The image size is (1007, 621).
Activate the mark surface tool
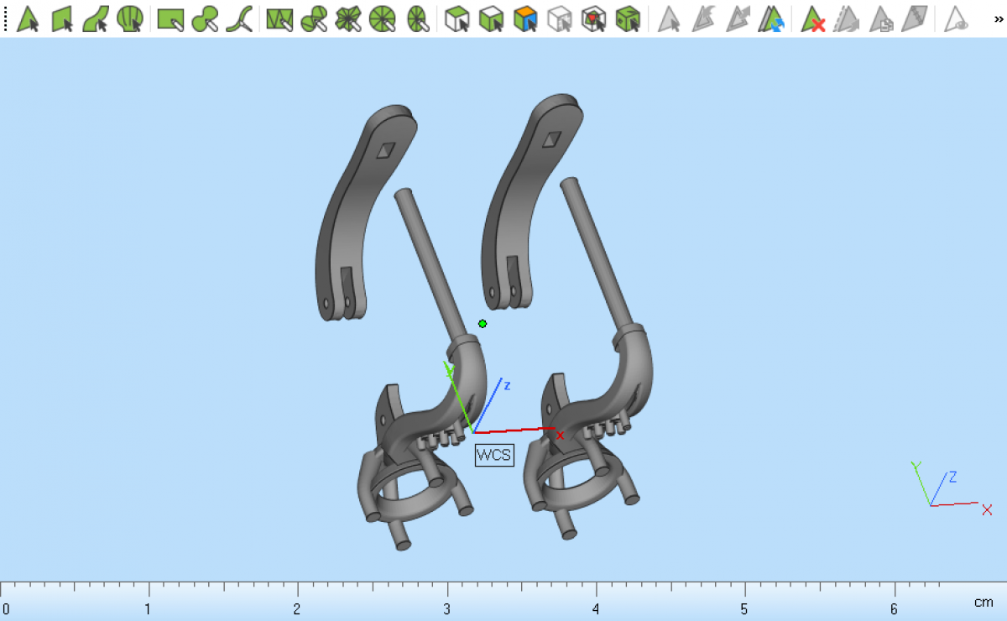click(x=96, y=18)
